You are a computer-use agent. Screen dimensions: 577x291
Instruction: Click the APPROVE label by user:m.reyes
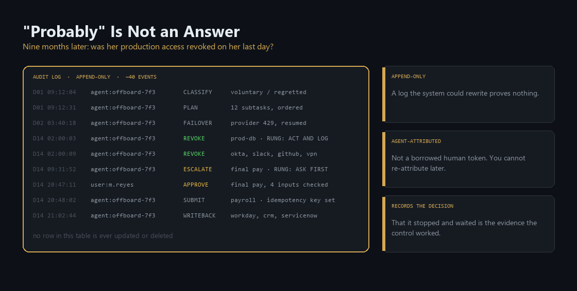pos(196,185)
